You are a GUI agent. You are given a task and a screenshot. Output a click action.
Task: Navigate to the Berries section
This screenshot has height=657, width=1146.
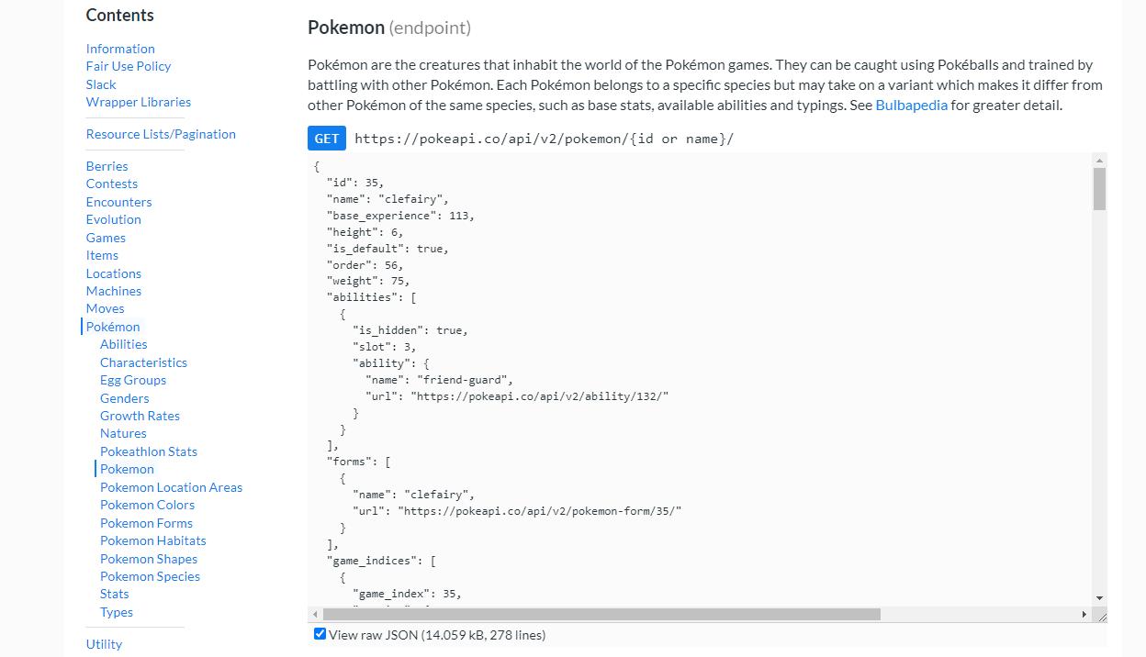click(107, 165)
